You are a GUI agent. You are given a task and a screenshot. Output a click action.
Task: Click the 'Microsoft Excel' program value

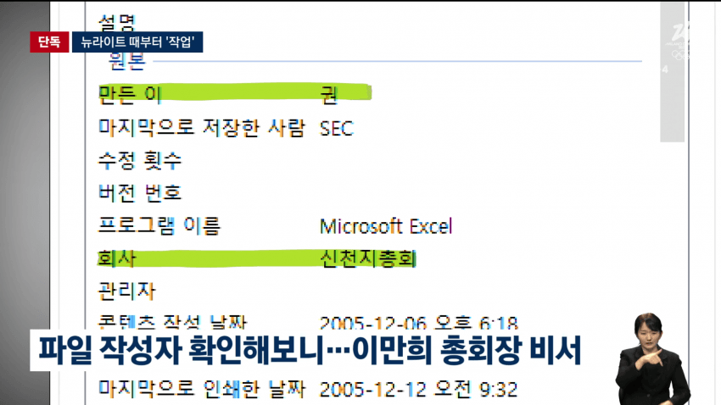pyautogui.click(x=386, y=226)
